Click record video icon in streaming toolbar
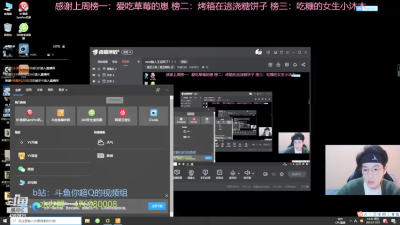This screenshot has width=400, height=225. point(265,174)
